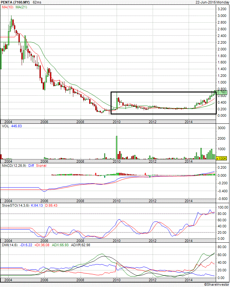This screenshot has width=232, height=287.
Task: Click the PENTA (7160.MY) chart title
Action: click(x=15, y=2)
